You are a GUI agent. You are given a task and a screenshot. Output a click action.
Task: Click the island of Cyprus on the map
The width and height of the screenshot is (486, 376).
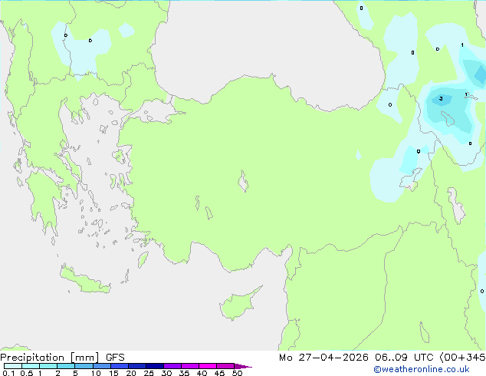click(x=238, y=304)
